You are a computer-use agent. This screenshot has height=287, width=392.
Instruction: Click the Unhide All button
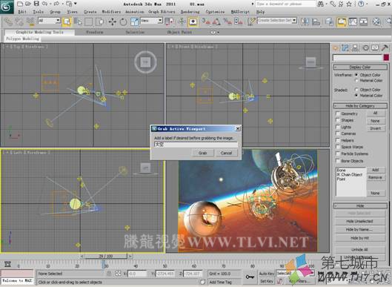[x=359, y=249]
